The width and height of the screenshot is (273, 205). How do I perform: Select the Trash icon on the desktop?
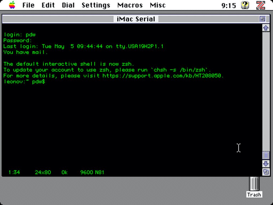tap(254, 184)
